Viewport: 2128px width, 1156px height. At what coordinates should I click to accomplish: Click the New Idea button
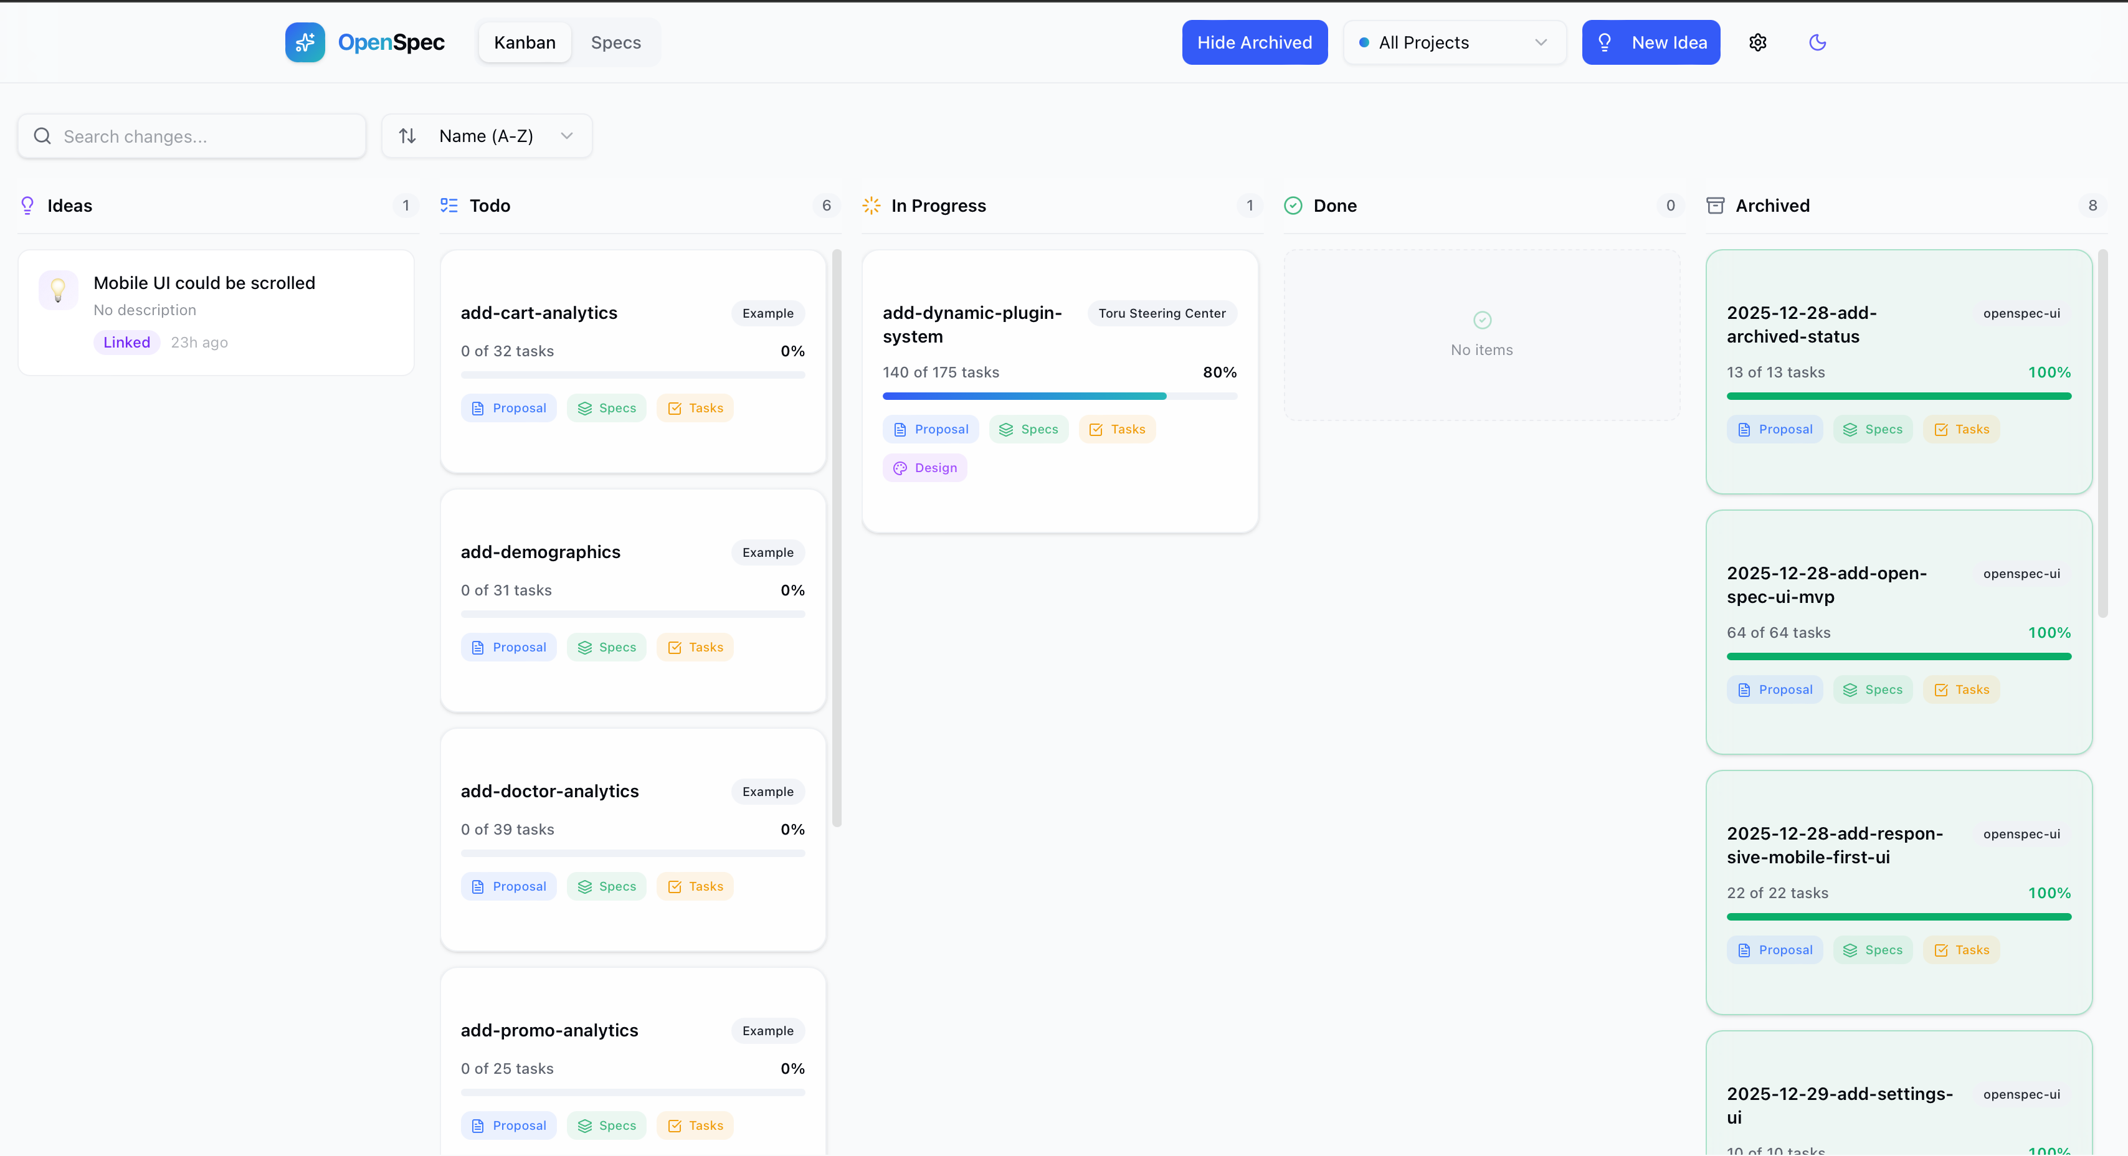click(x=1651, y=42)
